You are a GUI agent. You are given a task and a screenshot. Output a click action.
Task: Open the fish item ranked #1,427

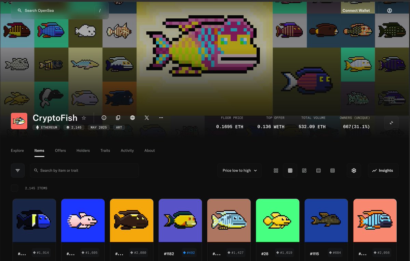[229, 220]
